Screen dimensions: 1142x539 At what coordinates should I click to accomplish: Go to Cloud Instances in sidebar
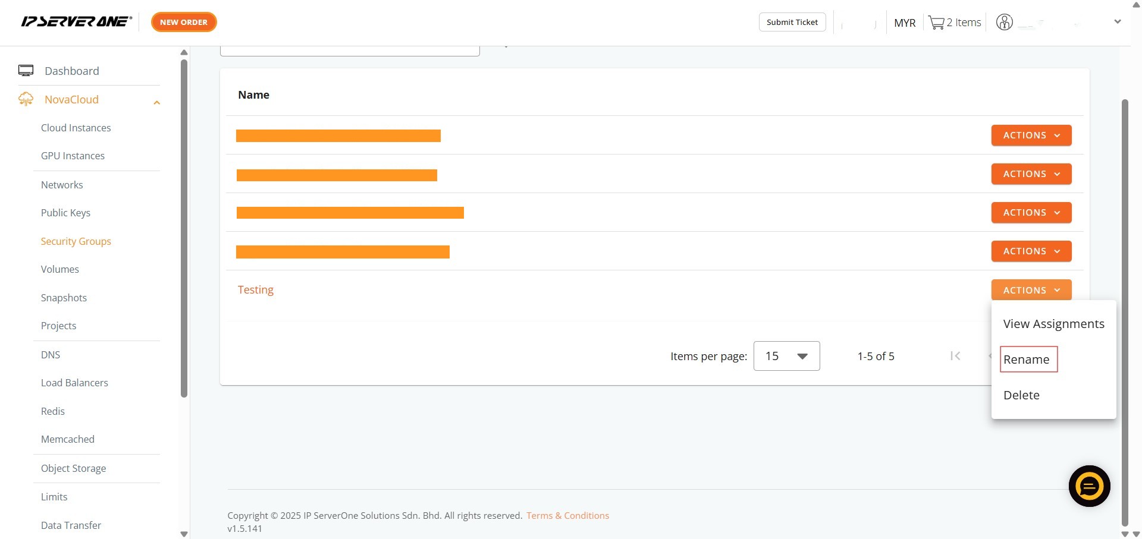pyautogui.click(x=76, y=128)
